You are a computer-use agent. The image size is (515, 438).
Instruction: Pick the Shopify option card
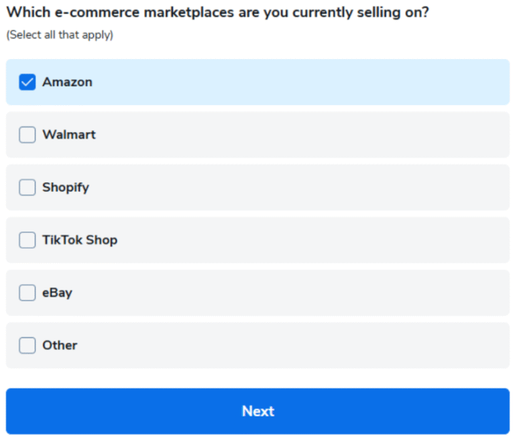(x=257, y=187)
